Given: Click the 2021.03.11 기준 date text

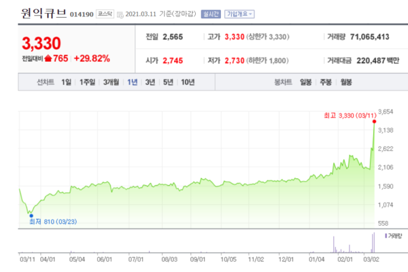Looking at the screenshot, I should [160, 14].
